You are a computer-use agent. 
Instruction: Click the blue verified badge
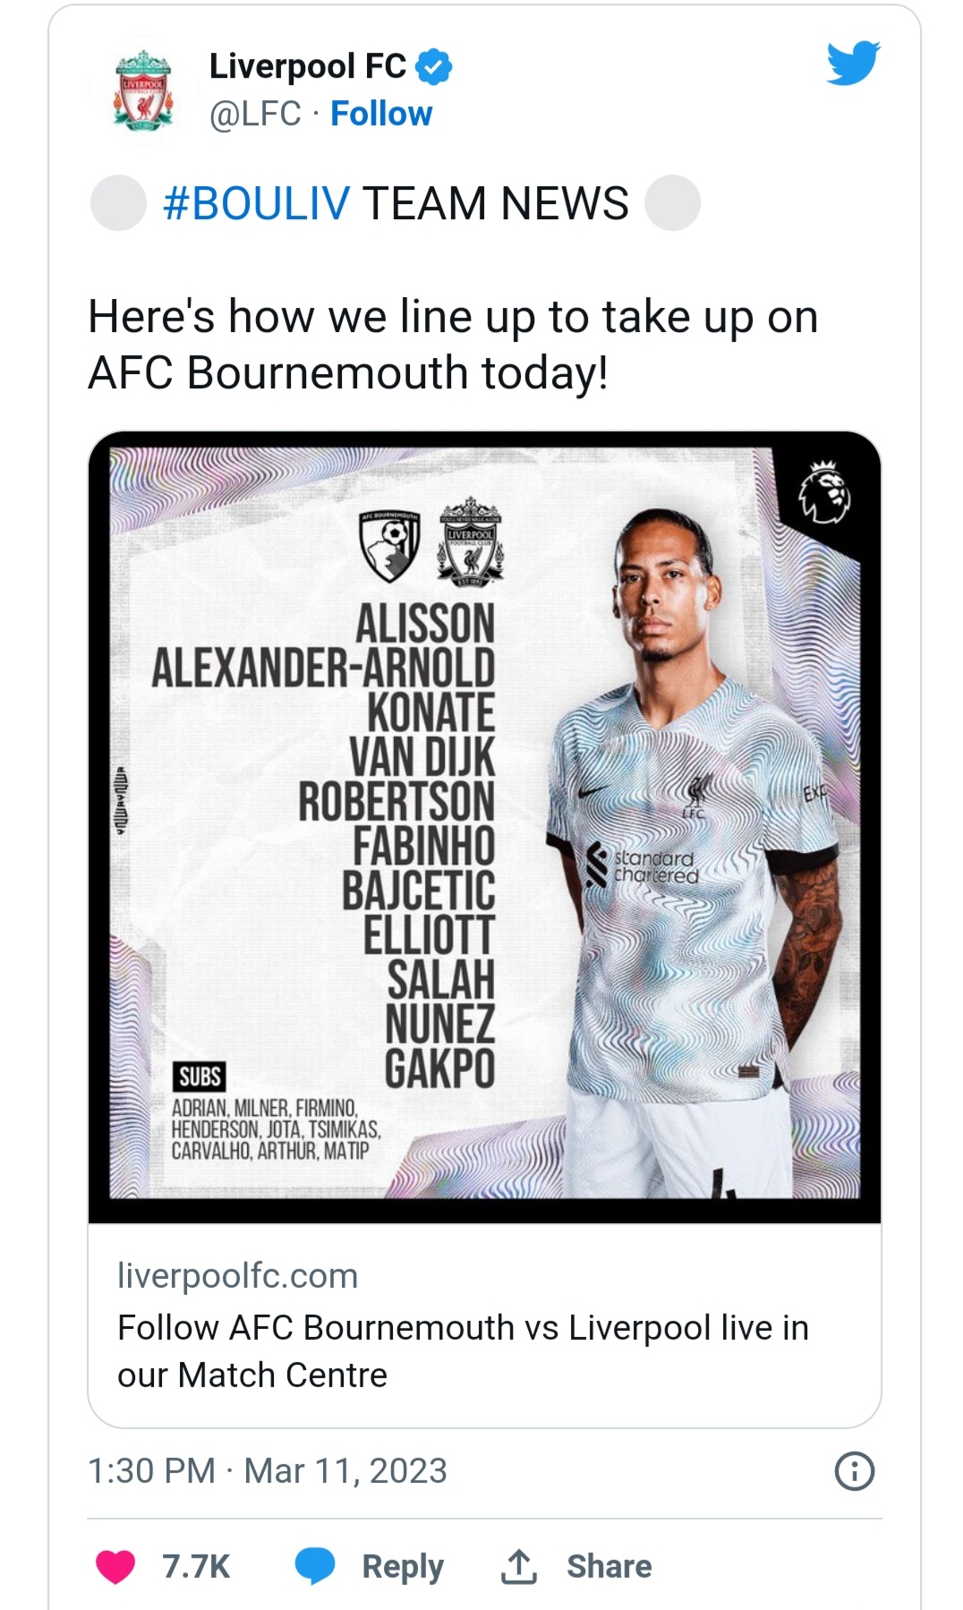[x=435, y=67]
